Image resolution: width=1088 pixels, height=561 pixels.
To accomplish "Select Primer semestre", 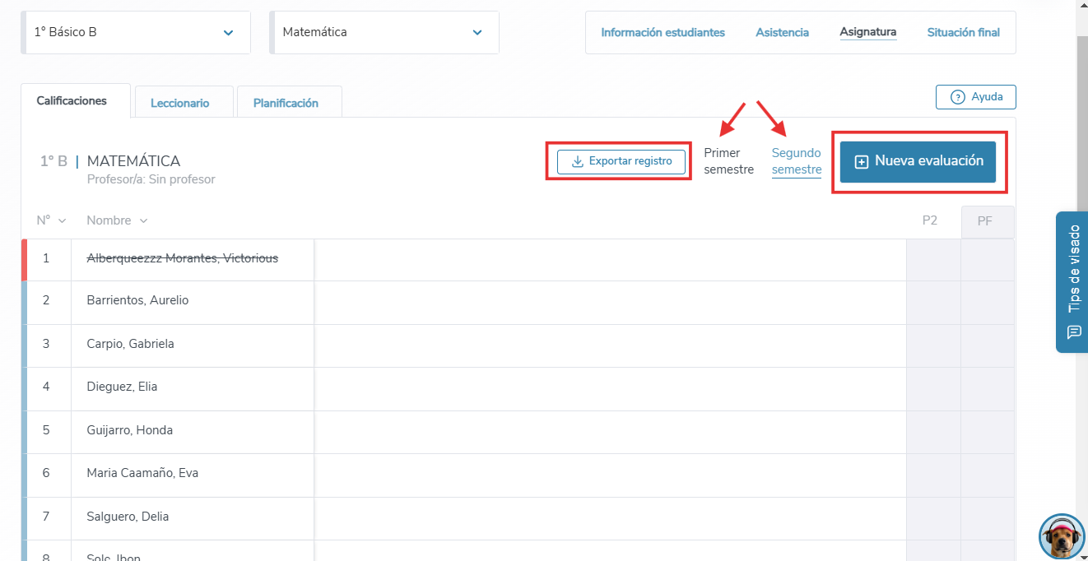I will (x=728, y=161).
